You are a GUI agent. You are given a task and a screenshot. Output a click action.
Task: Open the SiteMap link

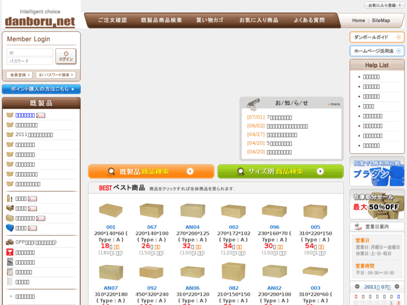(381, 20)
